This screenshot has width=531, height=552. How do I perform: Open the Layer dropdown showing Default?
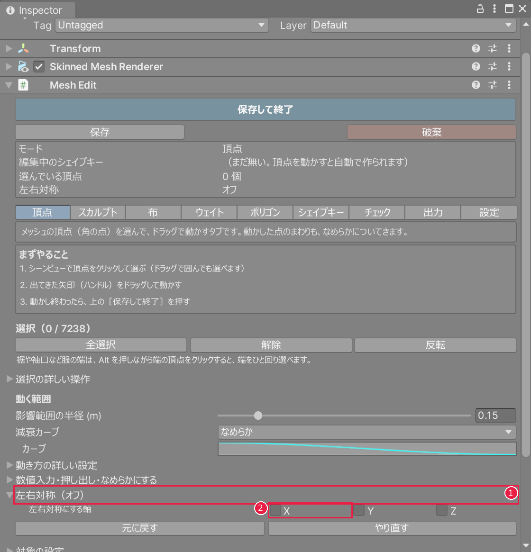[413, 25]
